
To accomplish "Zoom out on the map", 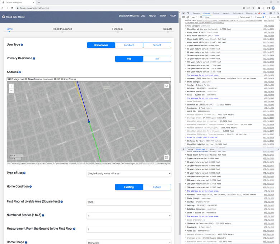I will pos(11,90).
